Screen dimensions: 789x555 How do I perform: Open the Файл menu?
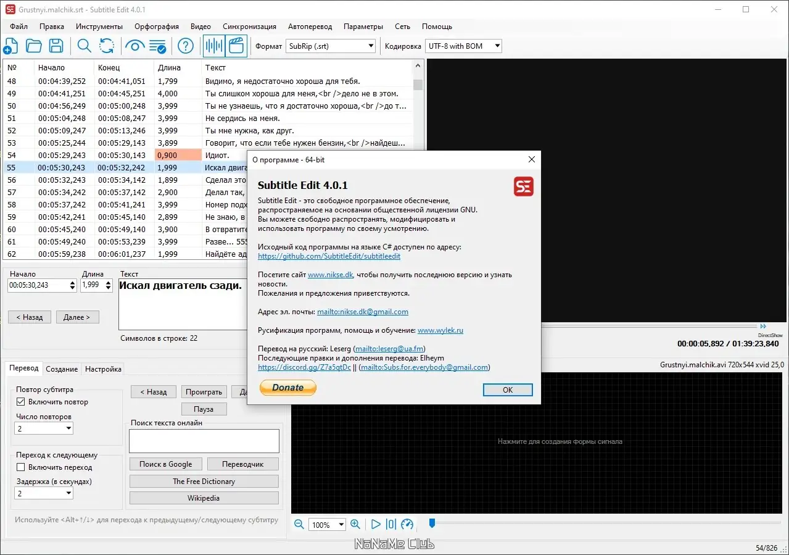(19, 27)
